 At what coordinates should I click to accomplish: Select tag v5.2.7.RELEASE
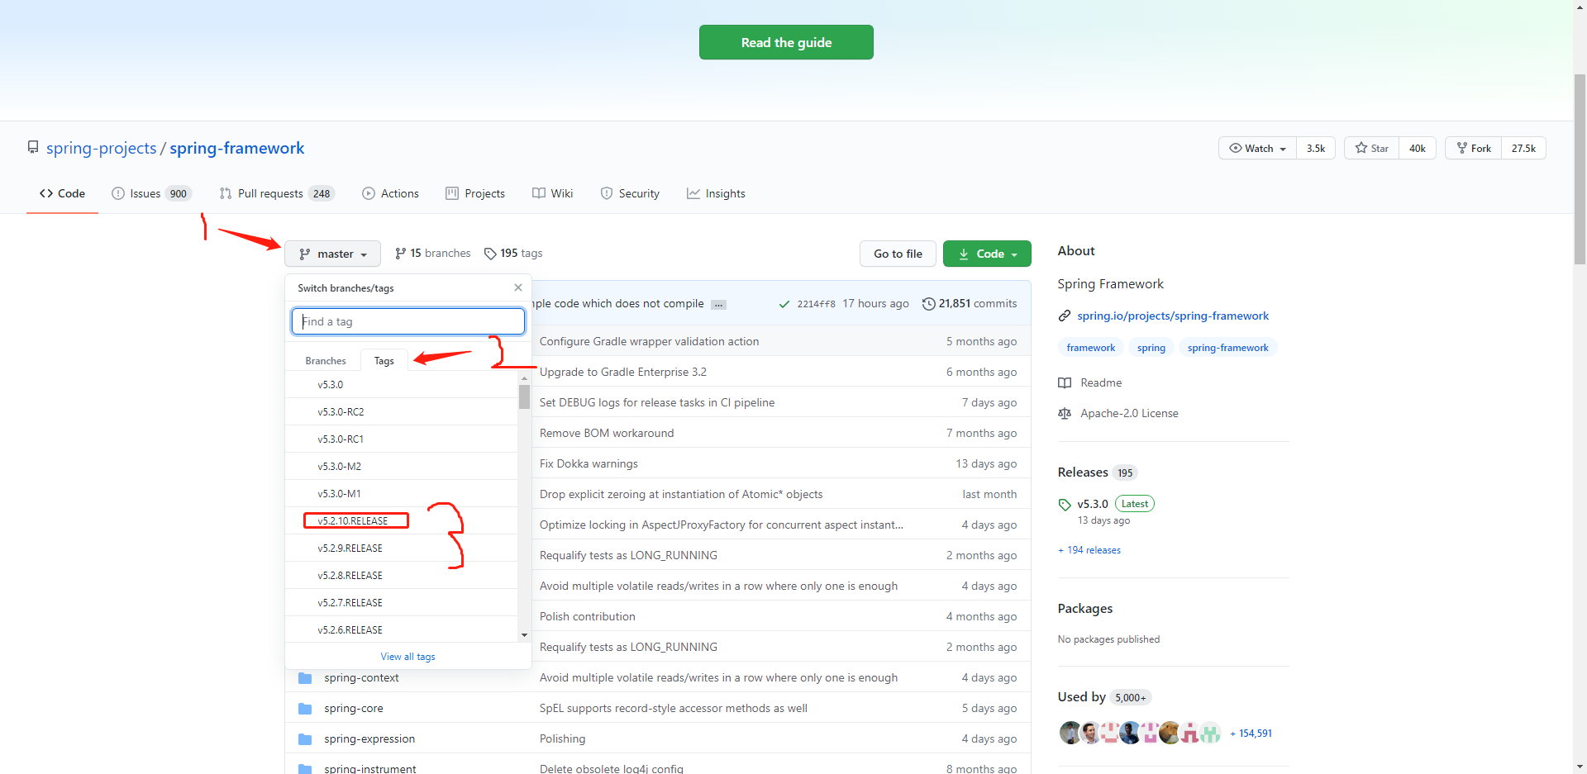pyautogui.click(x=402, y=603)
